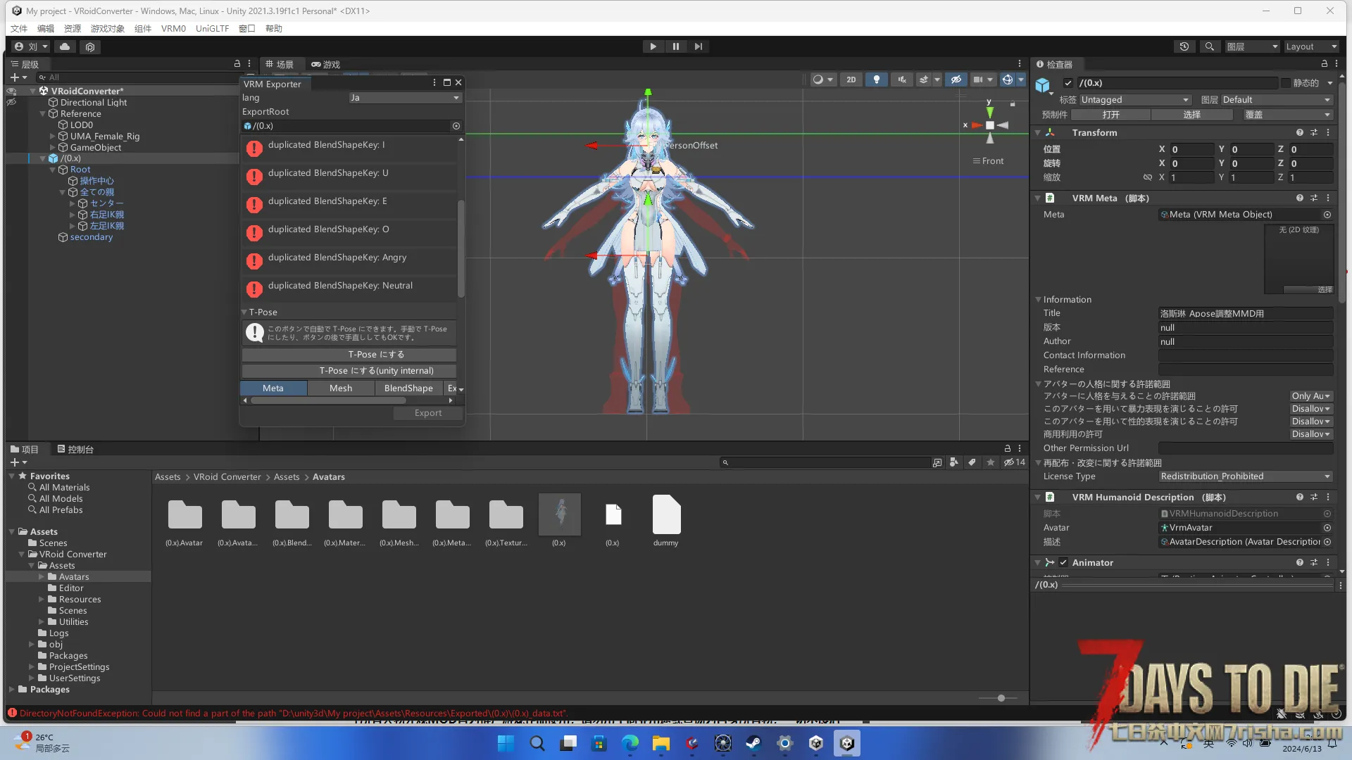Image resolution: width=1352 pixels, height=760 pixels.
Task: Click the orientation gizmo X axis cone
Action: 977,125
